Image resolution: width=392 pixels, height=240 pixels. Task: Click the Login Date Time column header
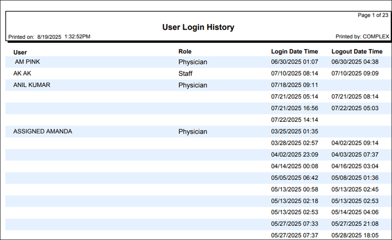(x=294, y=52)
